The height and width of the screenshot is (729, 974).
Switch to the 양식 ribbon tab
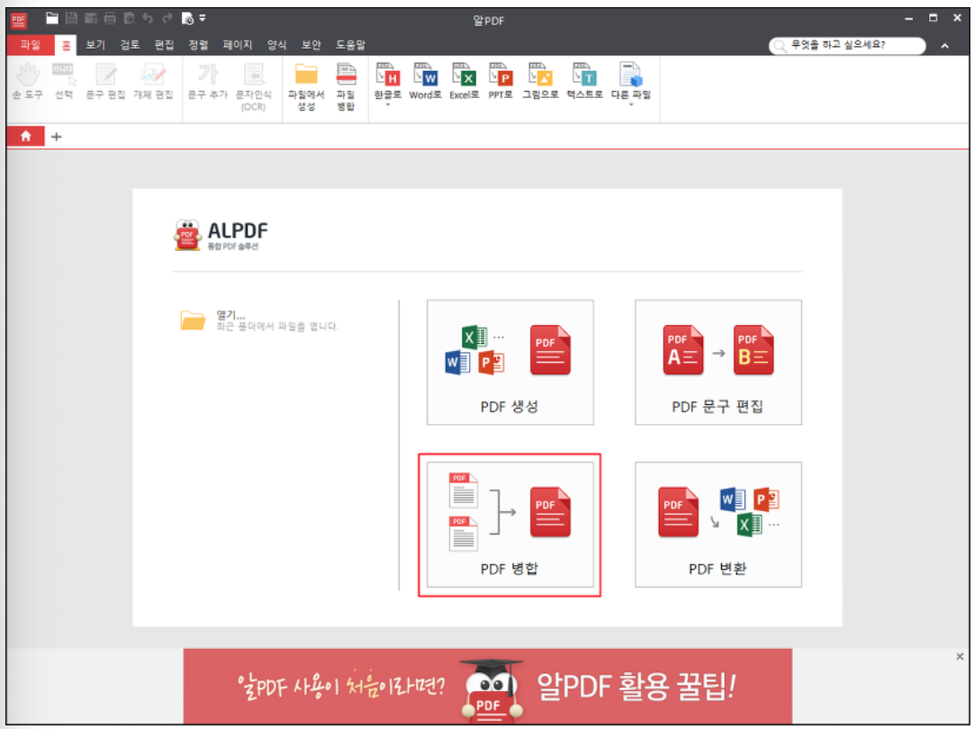coord(277,45)
